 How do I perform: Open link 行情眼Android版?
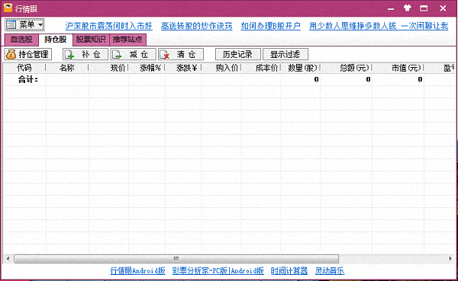pyautogui.click(x=137, y=271)
